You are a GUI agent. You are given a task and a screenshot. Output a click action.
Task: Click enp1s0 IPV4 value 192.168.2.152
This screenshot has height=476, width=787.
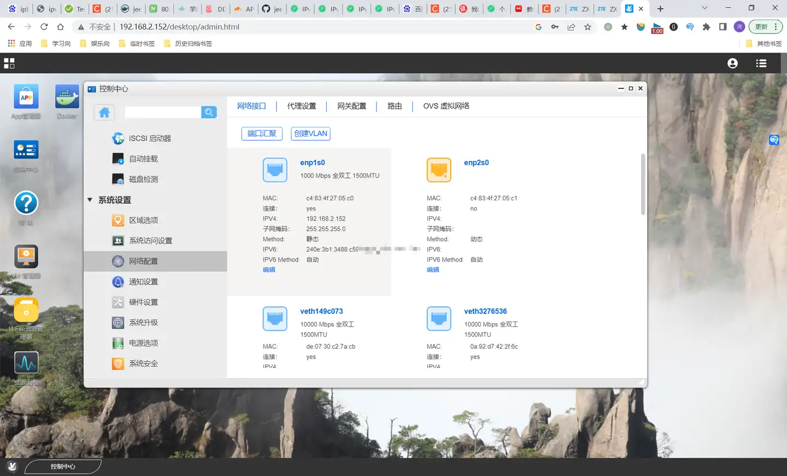(326, 219)
